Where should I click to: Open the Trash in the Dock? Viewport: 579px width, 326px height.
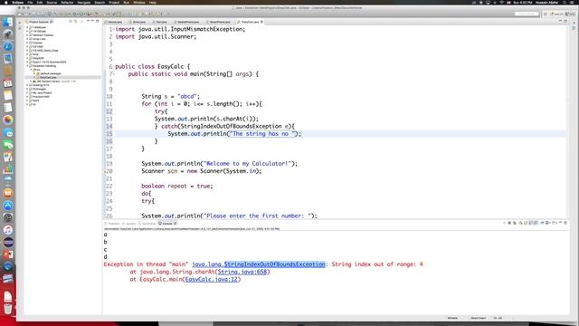[8, 308]
